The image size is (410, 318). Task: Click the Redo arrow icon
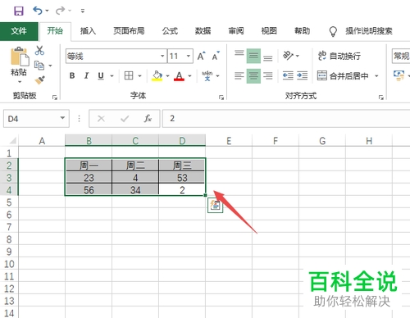pyautogui.click(x=60, y=11)
